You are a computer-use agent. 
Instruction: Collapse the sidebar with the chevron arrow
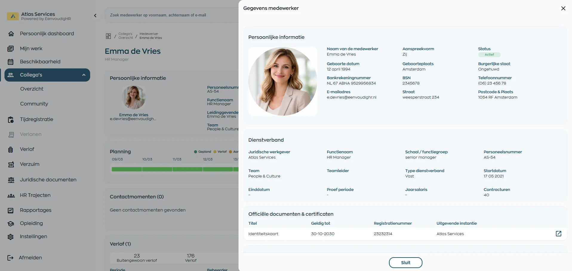pyautogui.click(x=95, y=16)
